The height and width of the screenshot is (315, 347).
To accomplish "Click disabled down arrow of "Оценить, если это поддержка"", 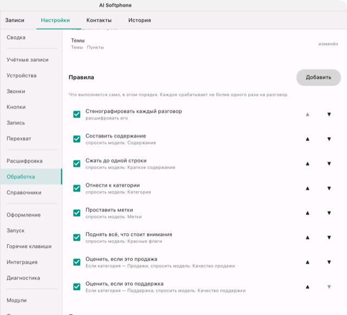I will (x=329, y=287).
